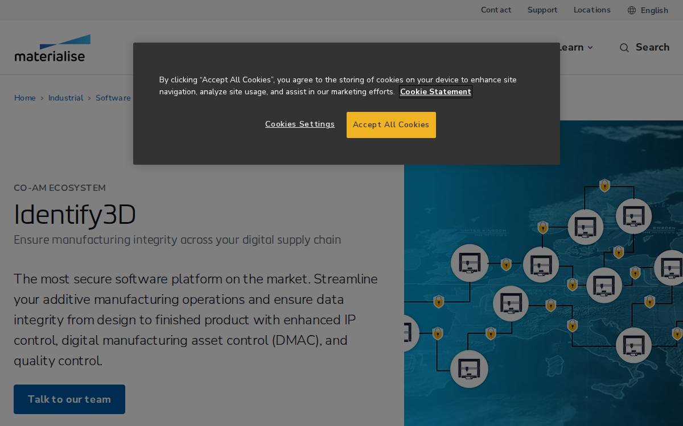Open the Support link
This screenshot has width=683, height=426.
coord(542,10)
